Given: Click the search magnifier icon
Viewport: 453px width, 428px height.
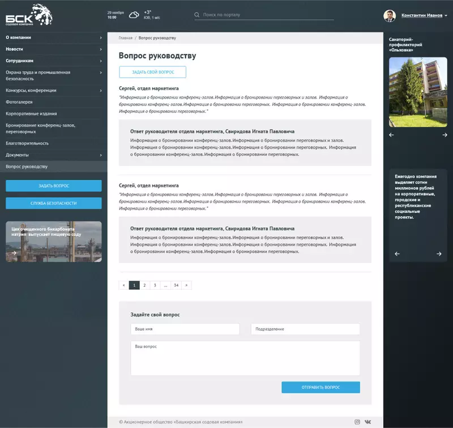Looking at the screenshot, I should click(x=196, y=14).
